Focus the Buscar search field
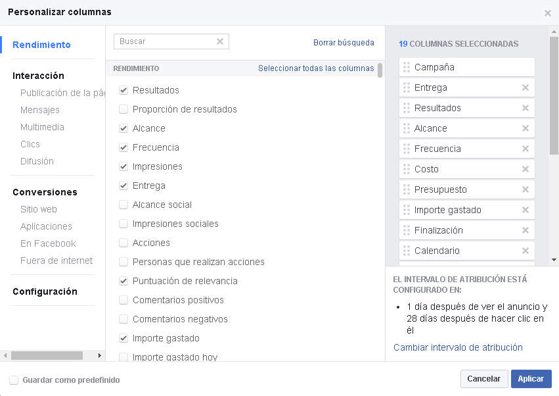Screen dimensions: 559x396 [166, 41]
